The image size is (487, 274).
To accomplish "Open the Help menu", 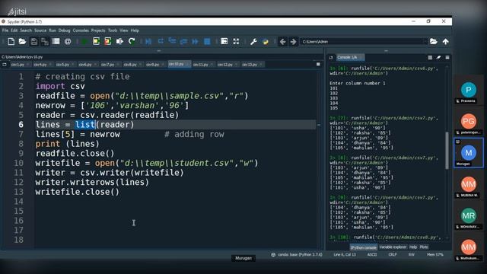I will coord(135,30).
